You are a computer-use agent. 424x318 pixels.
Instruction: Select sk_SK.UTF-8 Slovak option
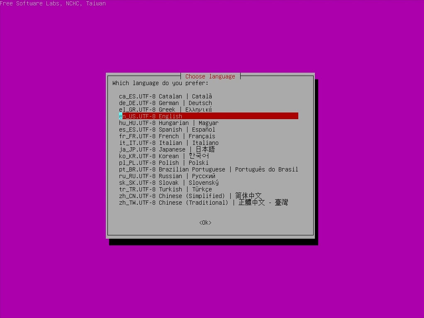click(x=168, y=183)
